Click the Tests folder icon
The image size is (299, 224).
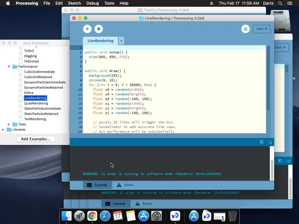[x=15, y=124]
